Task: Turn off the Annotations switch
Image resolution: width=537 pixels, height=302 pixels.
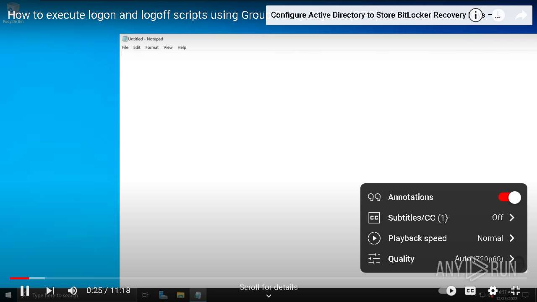Action: [510, 197]
